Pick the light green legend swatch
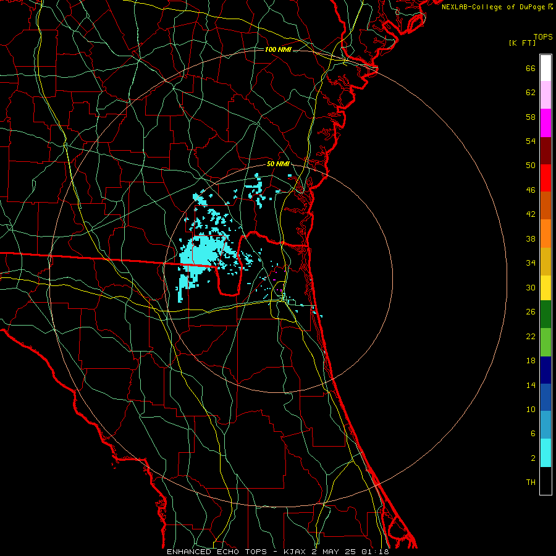This screenshot has width=556, height=556. pyautogui.click(x=545, y=342)
